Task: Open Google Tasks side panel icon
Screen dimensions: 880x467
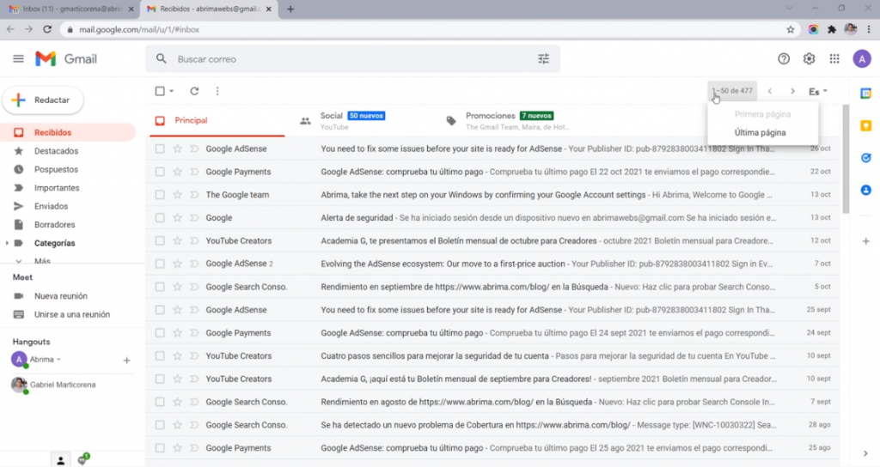Action: pos(865,158)
